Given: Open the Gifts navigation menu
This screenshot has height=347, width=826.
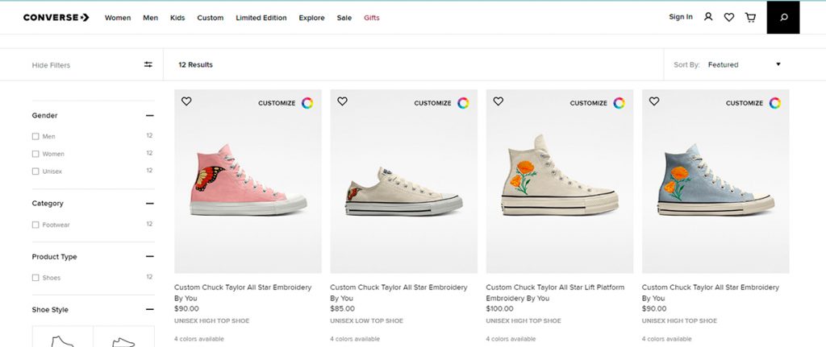Looking at the screenshot, I should click(371, 18).
